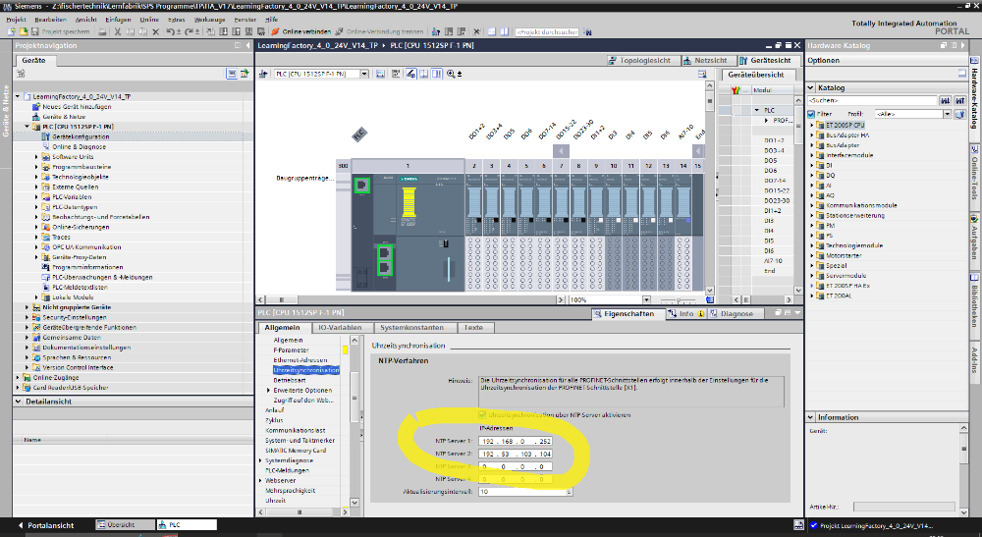Open the zoom level 100% dropdown
Image resolution: width=982 pixels, height=537 pixels.
click(646, 299)
